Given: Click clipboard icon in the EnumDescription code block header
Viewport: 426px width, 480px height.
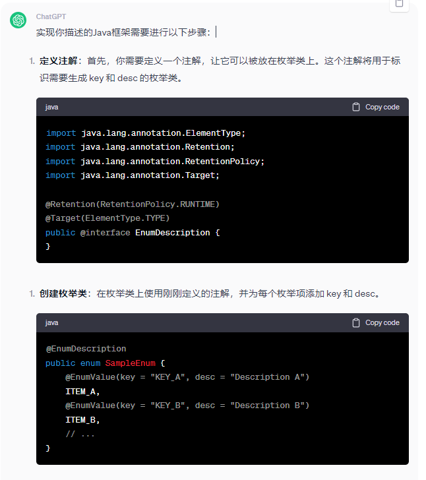Looking at the screenshot, I should [356, 107].
